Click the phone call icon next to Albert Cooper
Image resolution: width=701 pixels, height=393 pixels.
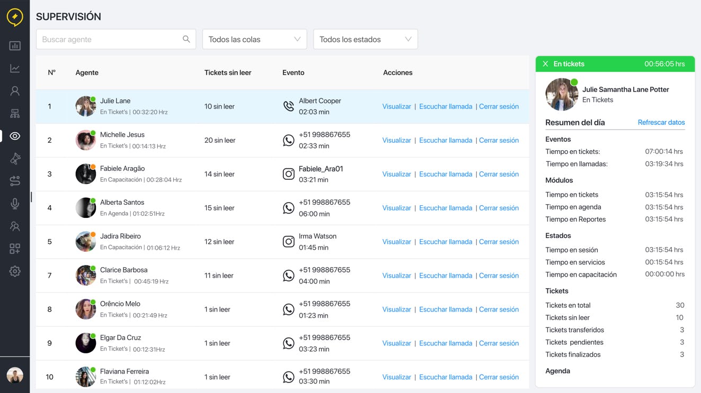[288, 106]
